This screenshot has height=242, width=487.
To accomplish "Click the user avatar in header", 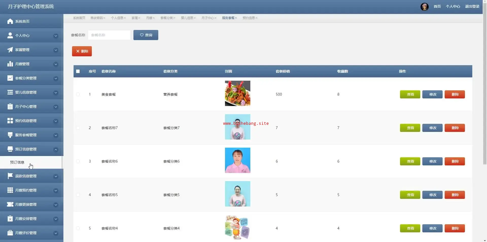I will 424,7.
